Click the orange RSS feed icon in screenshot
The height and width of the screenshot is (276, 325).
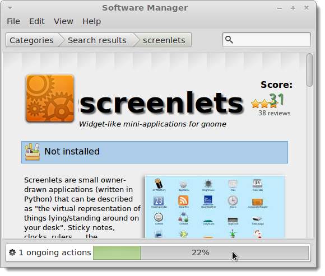click(183, 200)
